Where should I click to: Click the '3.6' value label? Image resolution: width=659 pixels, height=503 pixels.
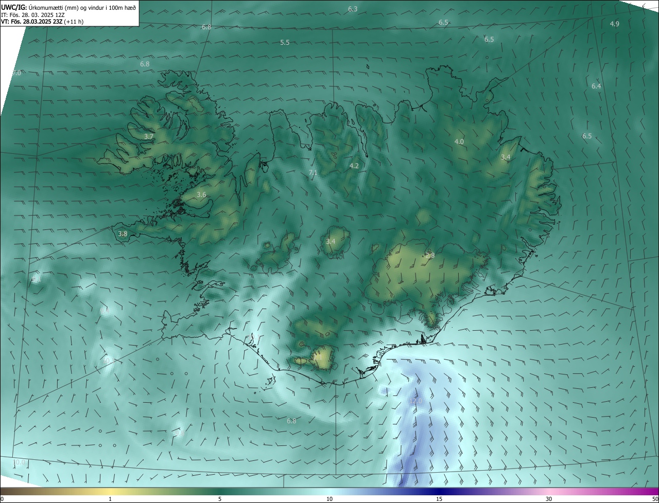coord(201,195)
